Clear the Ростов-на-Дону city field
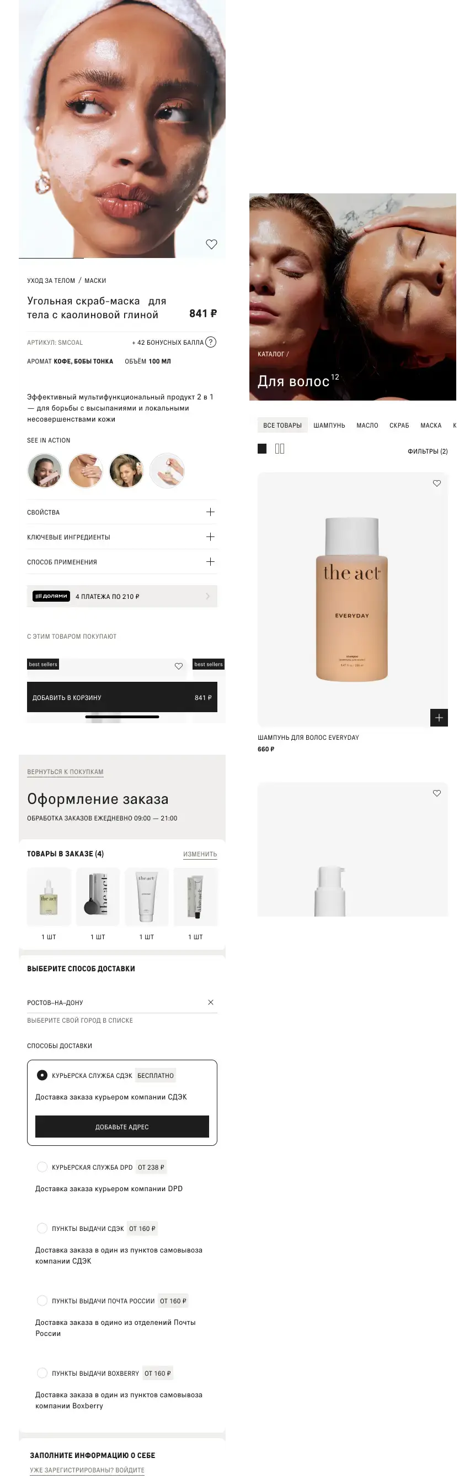 (211, 1002)
